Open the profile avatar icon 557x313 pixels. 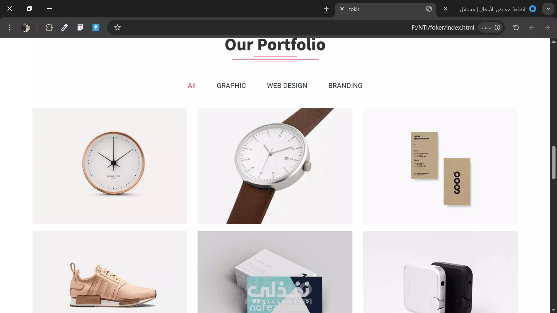coord(26,28)
